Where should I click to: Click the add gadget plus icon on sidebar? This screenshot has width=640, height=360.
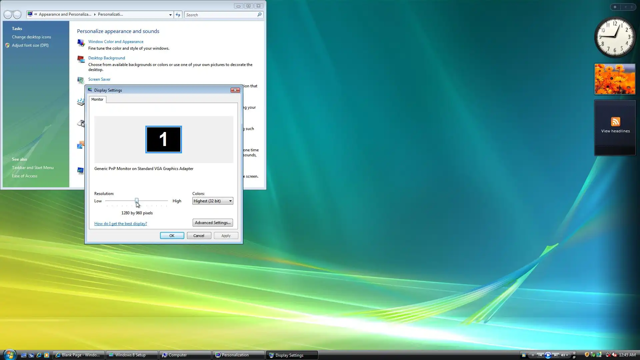coord(615,7)
